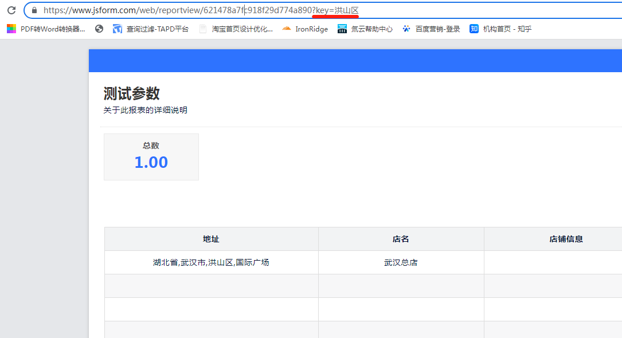The image size is (622, 338).
Task: Open the PDF转Word转换器 bookmark
Action: pos(46,29)
